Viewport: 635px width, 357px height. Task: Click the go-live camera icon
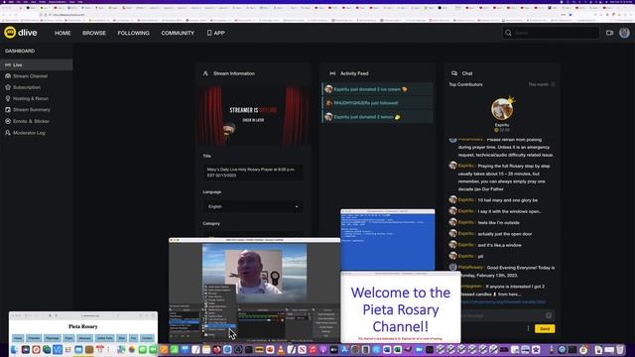coord(609,33)
